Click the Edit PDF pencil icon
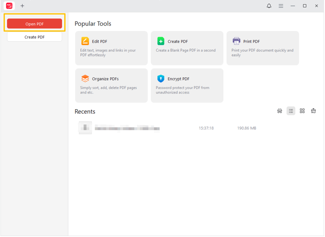 point(85,41)
